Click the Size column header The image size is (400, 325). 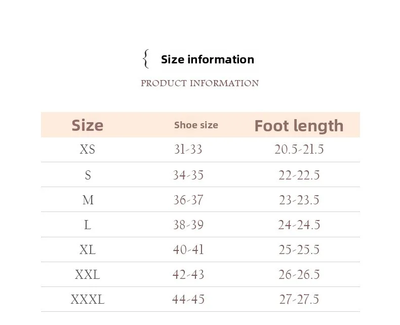click(88, 125)
